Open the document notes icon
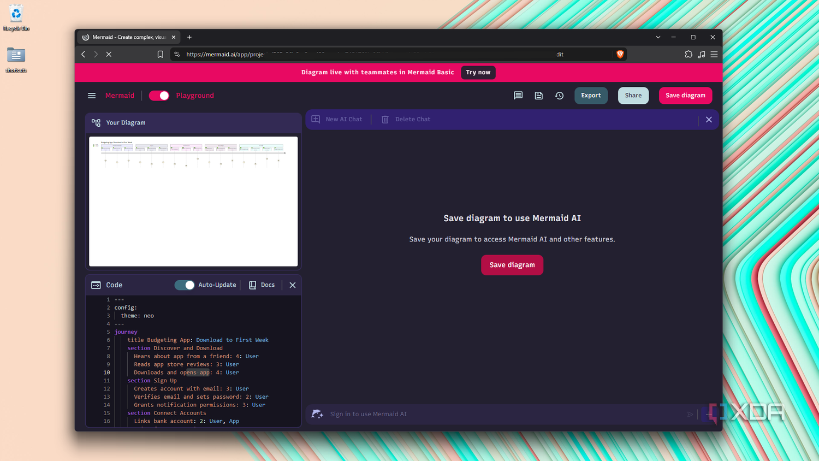The width and height of the screenshot is (819, 461). (539, 96)
